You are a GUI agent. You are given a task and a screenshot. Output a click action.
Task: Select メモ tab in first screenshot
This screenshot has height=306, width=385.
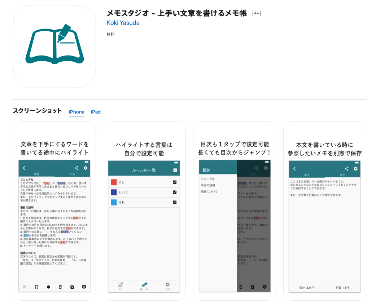[72, 174]
